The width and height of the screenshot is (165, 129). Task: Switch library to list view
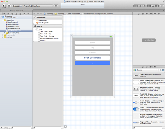pyautogui.click(x=163, y=70)
